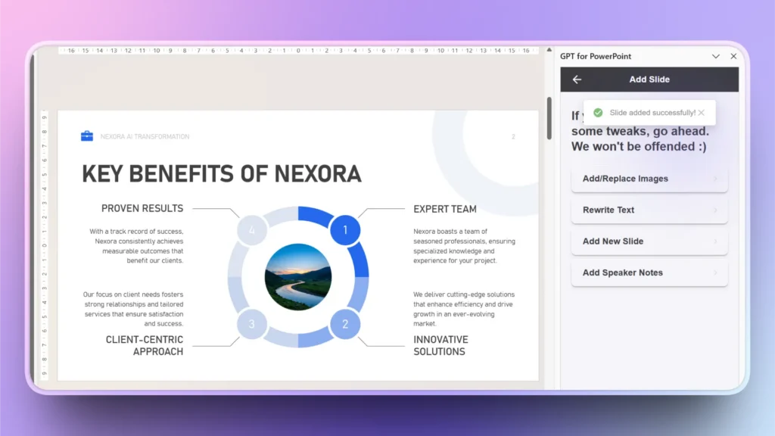Select the circle numbered 3 in diagram
The width and height of the screenshot is (775, 436).
coord(251,324)
